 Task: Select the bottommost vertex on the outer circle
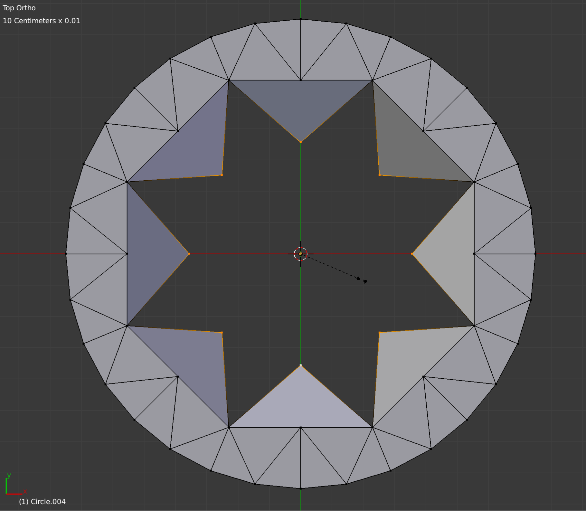(301, 488)
